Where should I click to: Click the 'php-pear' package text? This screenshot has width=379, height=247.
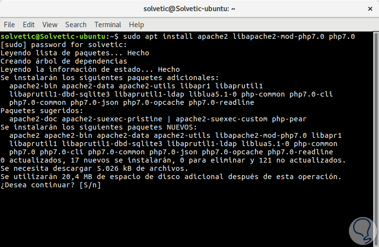tap(289, 119)
